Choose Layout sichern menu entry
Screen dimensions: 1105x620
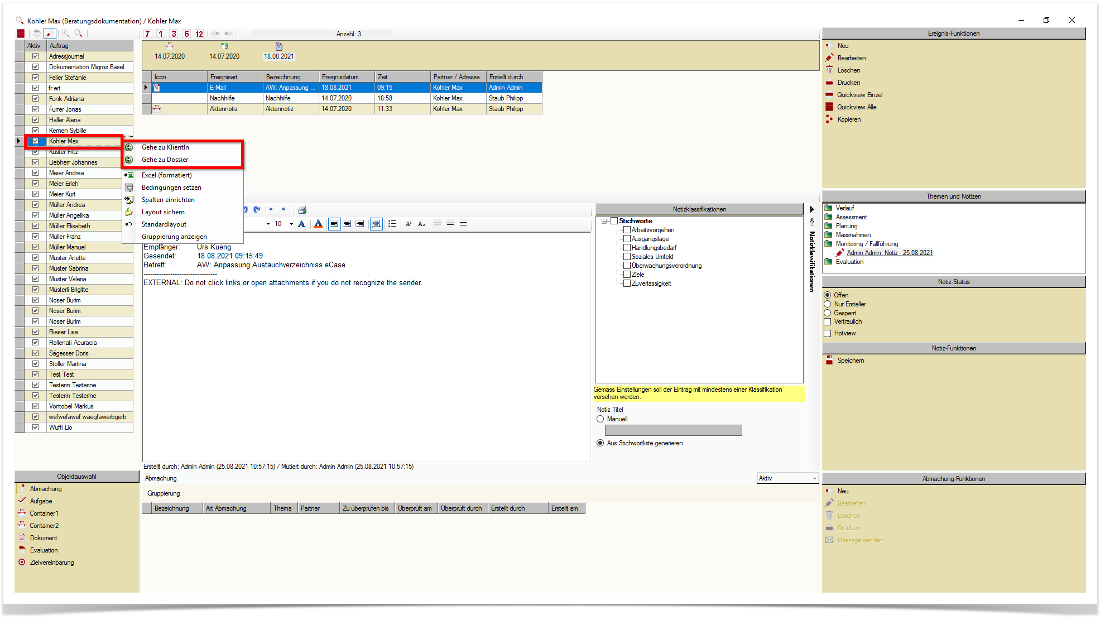(163, 212)
